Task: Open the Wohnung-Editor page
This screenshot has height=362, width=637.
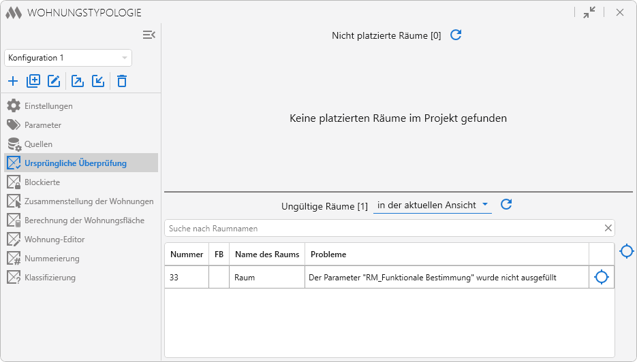Action: [55, 240]
